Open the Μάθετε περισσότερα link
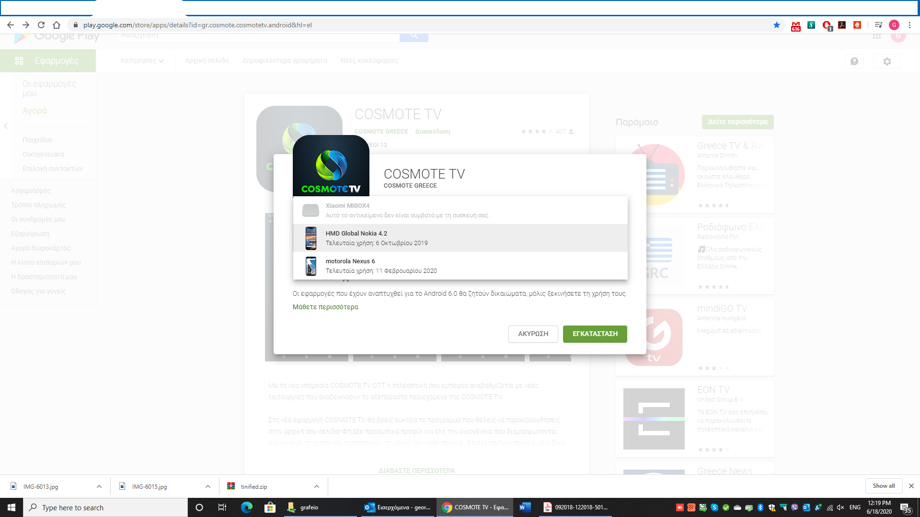This screenshot has width=920, height=517. (x=325, y=307)
